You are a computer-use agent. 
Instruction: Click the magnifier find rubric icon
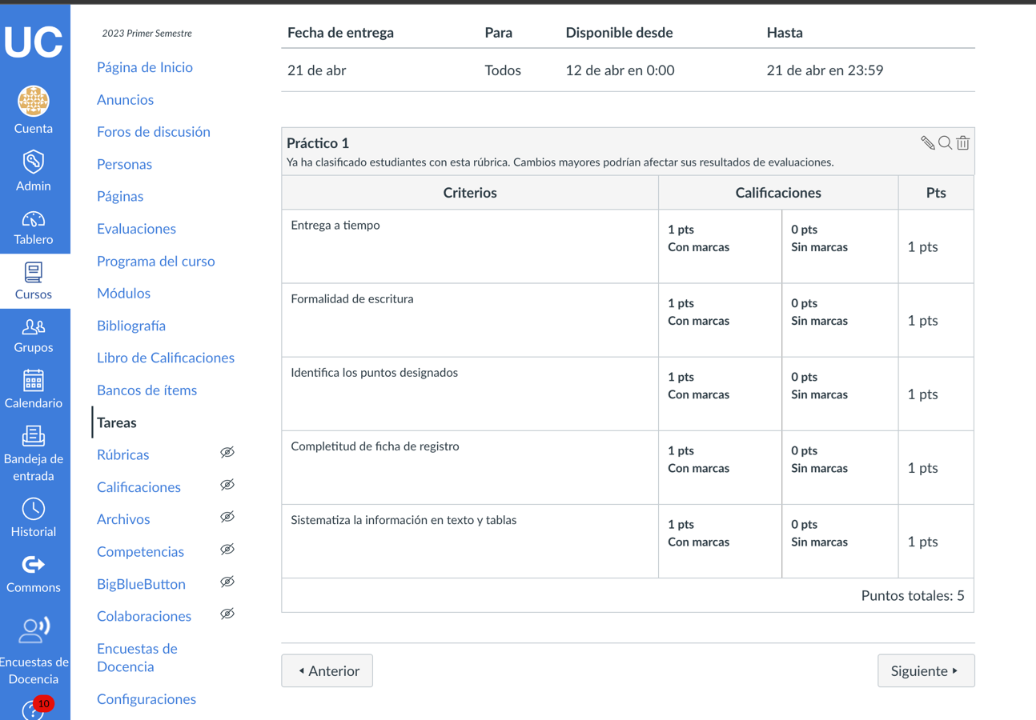(x=946, y=143)
